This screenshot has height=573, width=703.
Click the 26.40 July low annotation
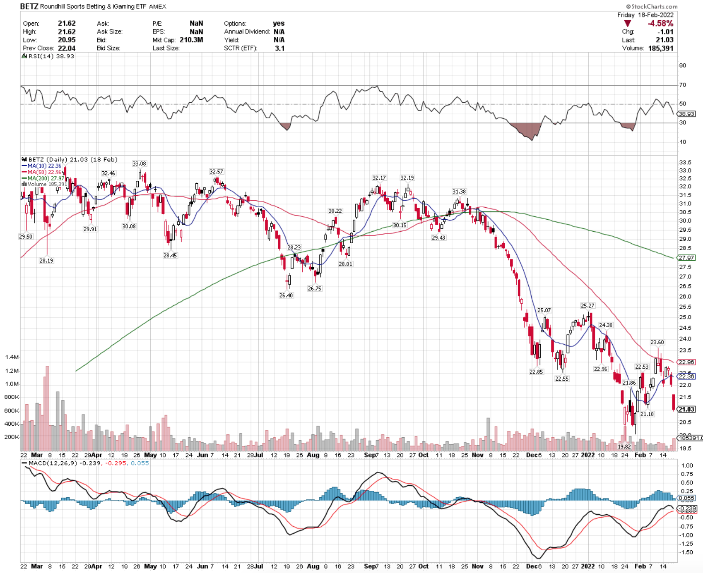coord(286,295)
